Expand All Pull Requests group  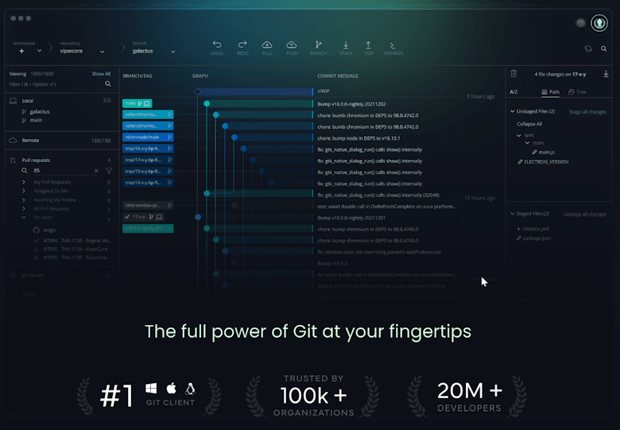[24, 209]
